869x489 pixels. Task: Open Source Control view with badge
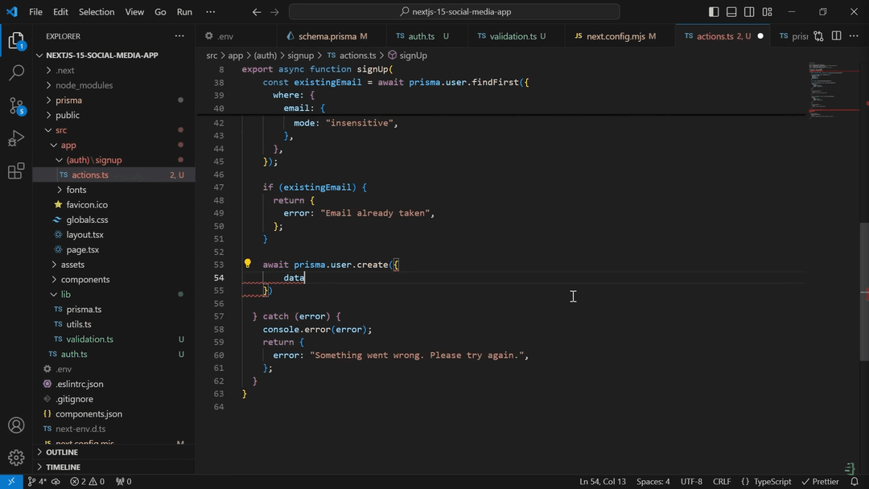pyautogui.click(x=16, y=105)
